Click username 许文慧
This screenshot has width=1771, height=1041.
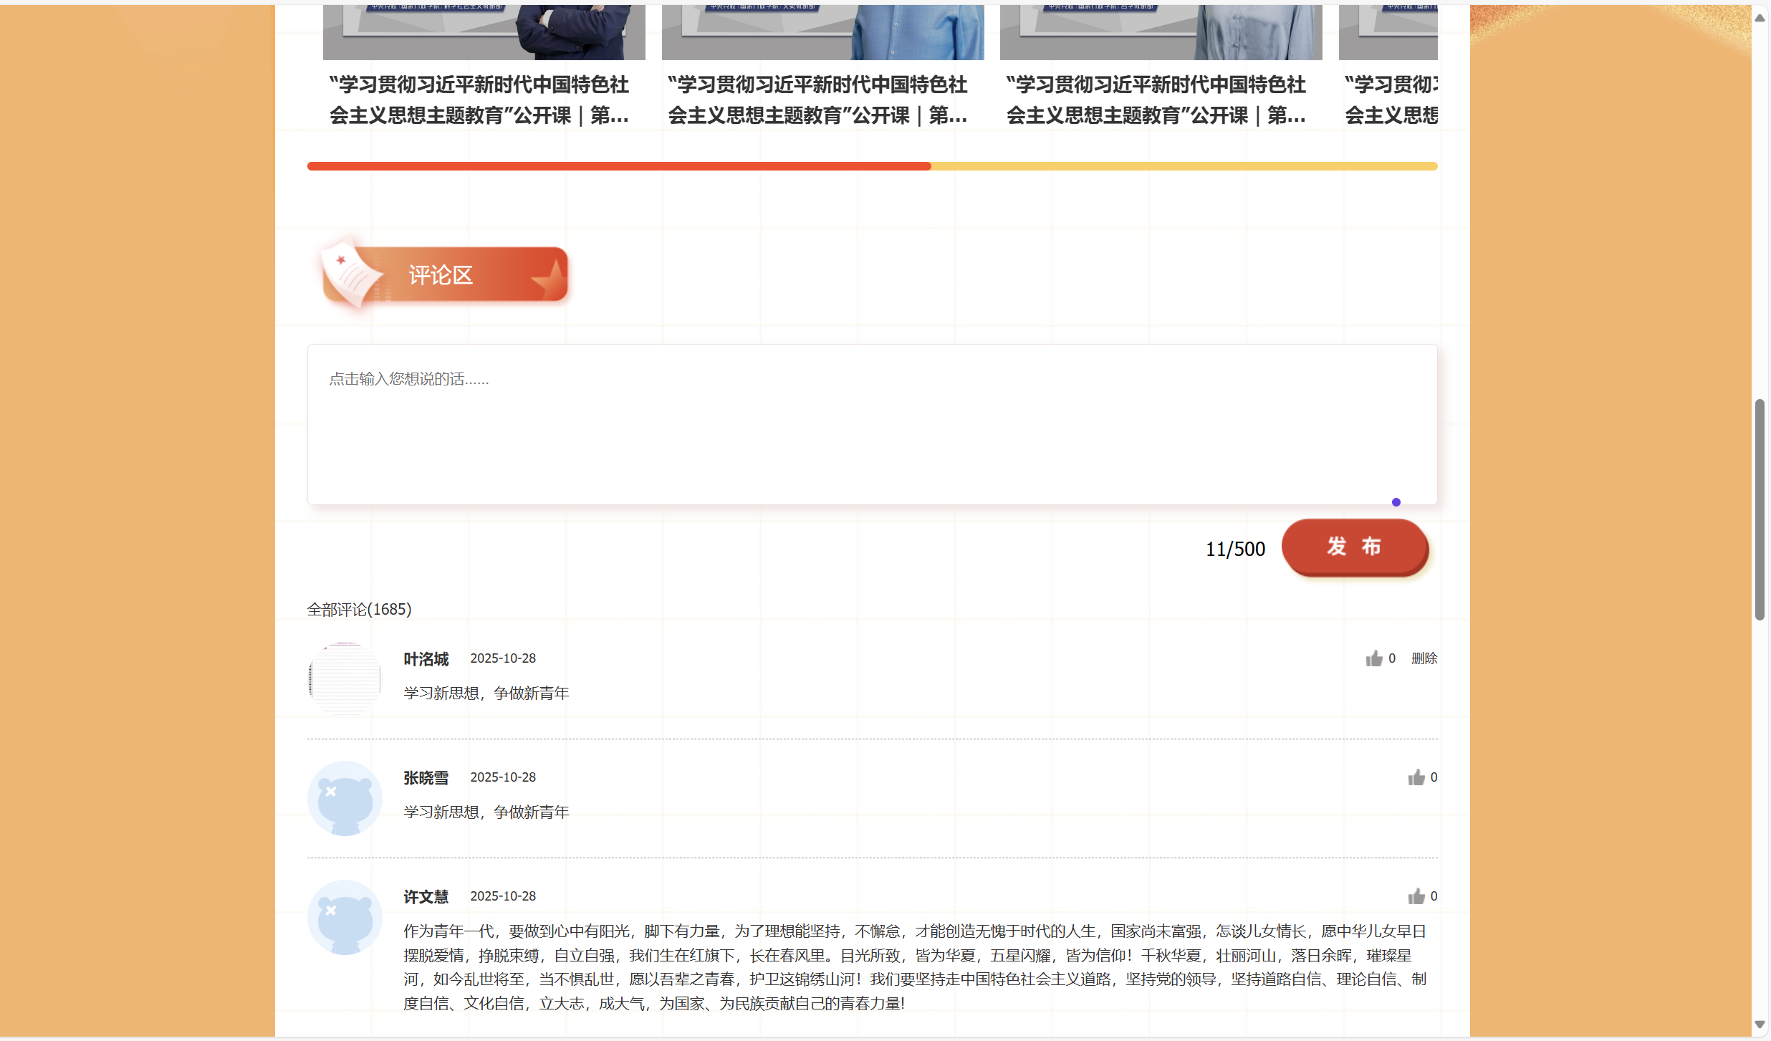pos(426,896)
